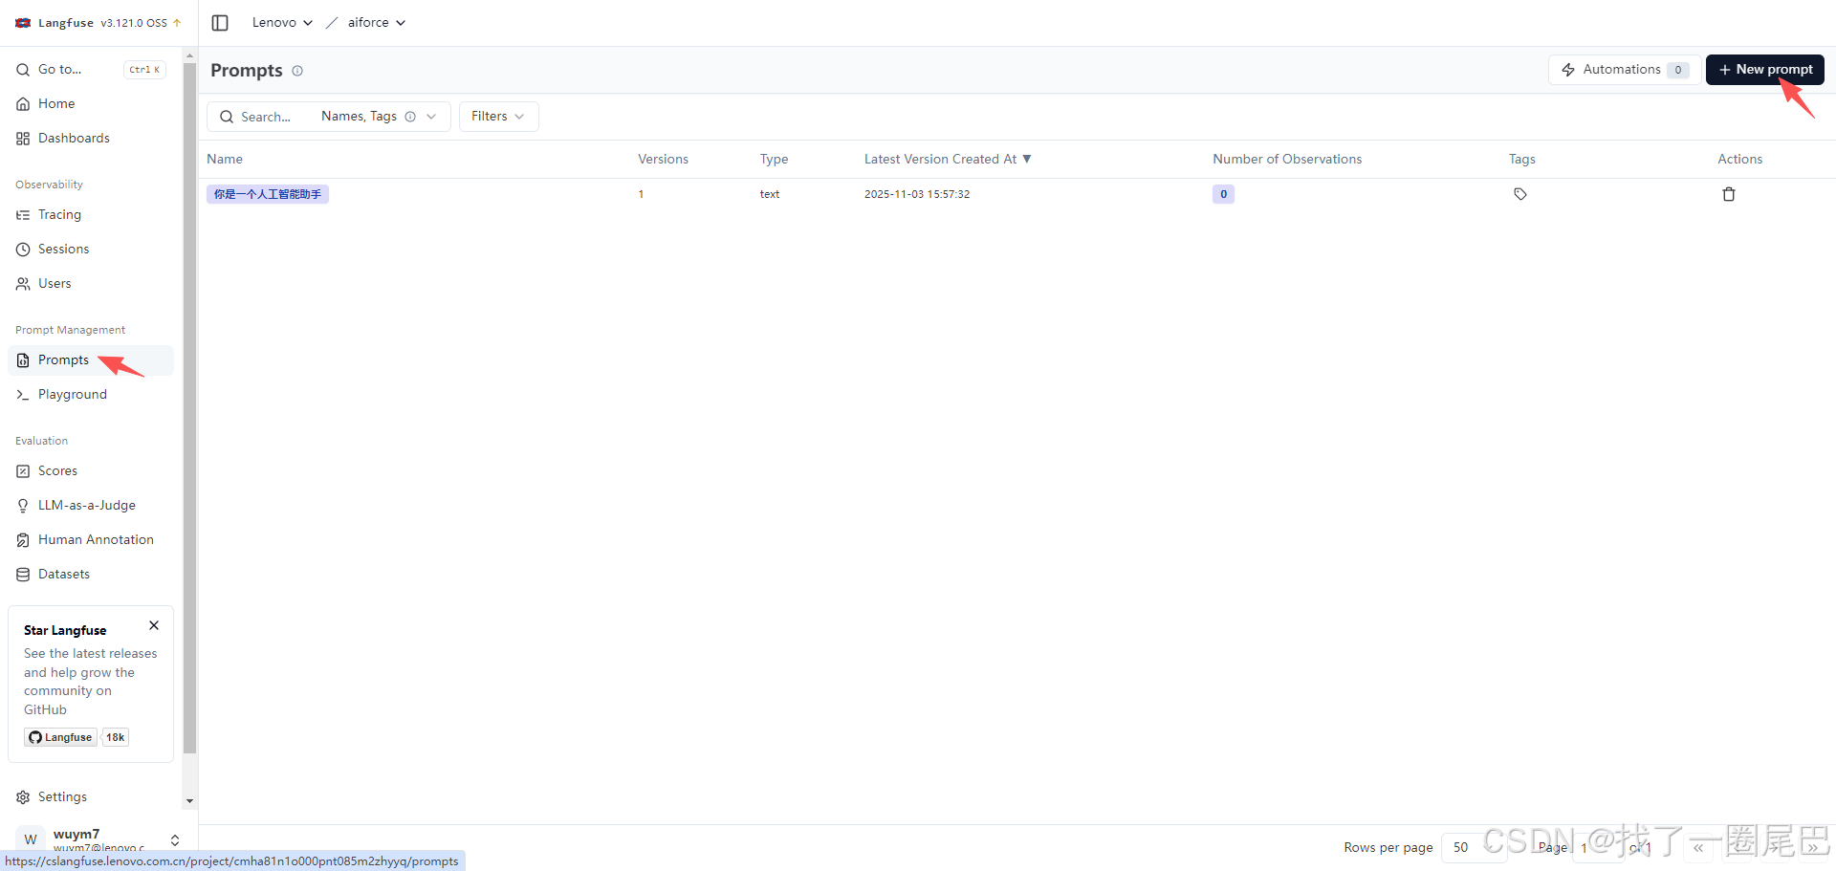Click the Scores icon
This screenshot has width=1836, height=871.
point(23,471)
